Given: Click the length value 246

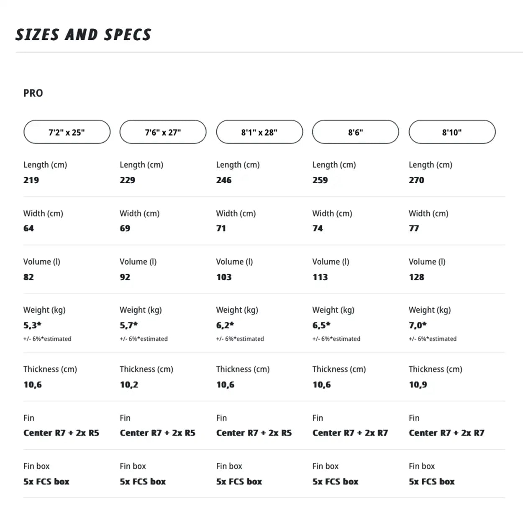Looking at the screenshot, I should (224, 180).
